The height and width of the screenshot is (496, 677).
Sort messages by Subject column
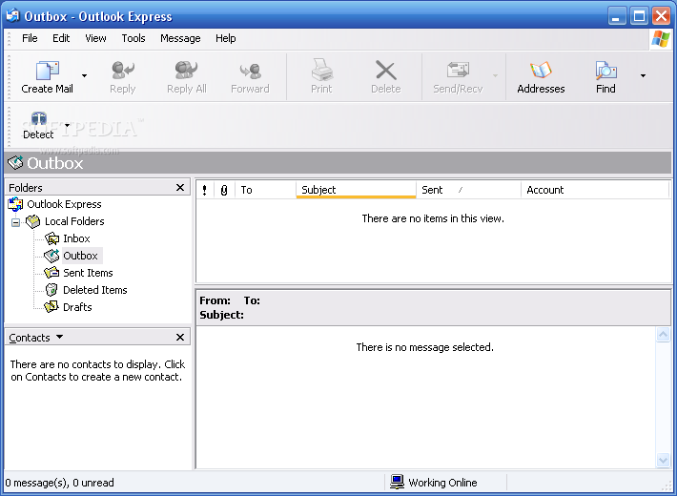pos(357,190)
